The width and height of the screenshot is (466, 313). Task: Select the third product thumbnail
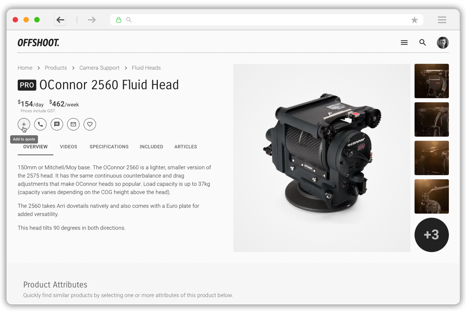click(x=432, y=158)
